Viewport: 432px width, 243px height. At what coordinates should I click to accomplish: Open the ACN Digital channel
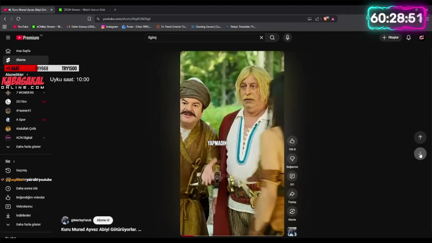tap(26, 138)
